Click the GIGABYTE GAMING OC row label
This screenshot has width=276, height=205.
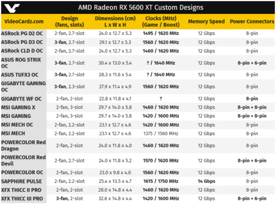23,87
